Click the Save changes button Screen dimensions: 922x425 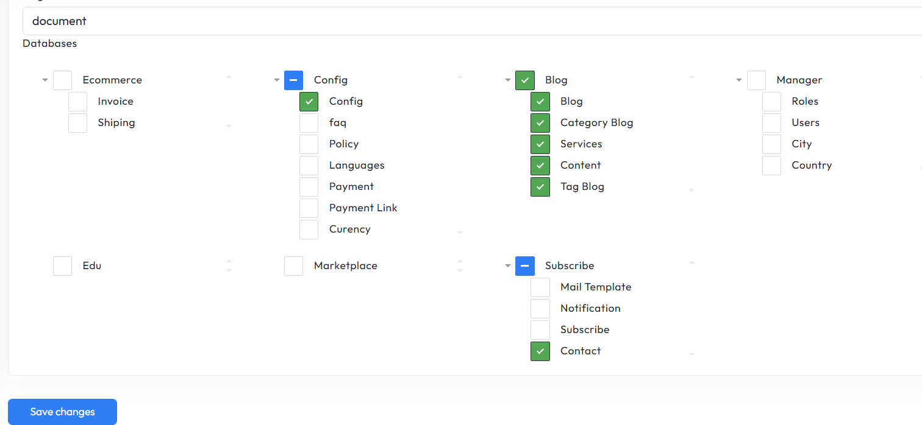click(x=62, y=412)
